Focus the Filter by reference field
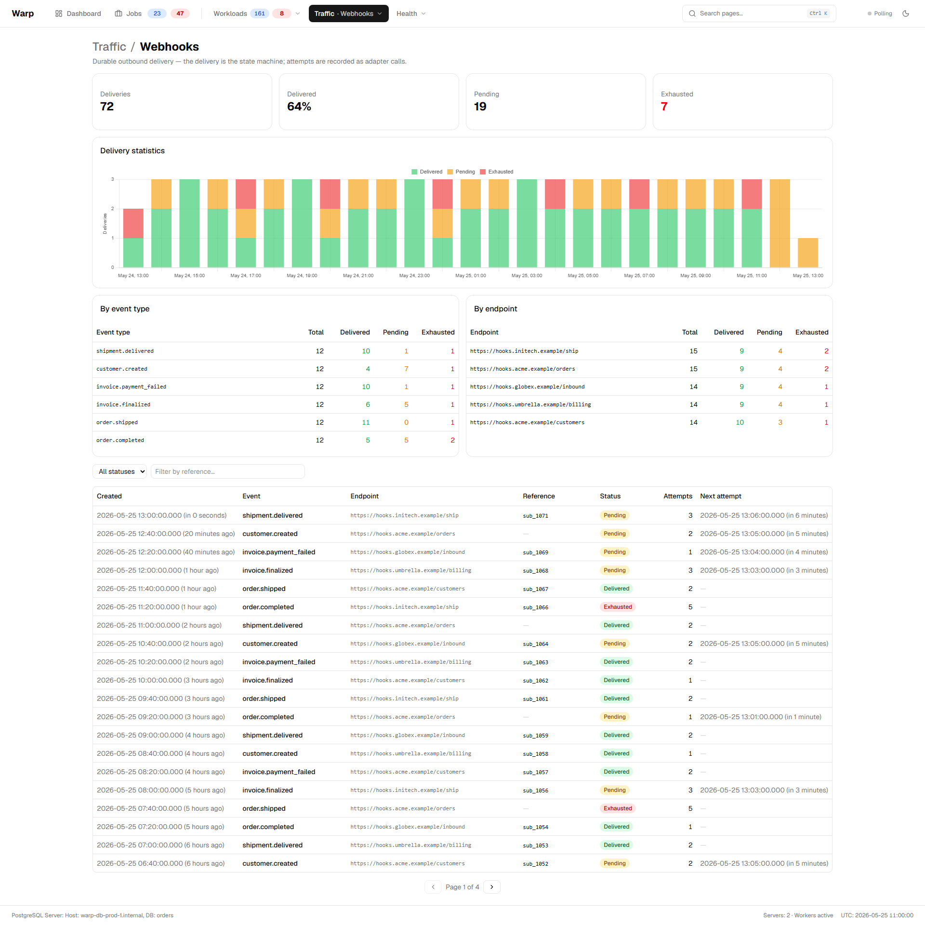925x925 pixels. click(228, 471)
